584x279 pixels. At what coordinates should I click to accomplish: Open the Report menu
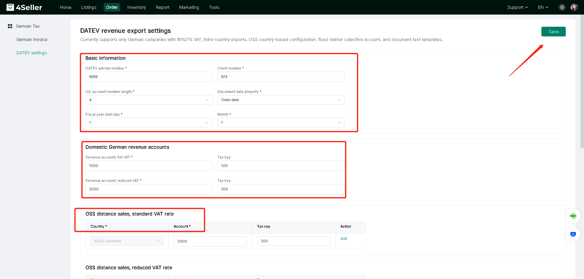[x=163, y=7]
